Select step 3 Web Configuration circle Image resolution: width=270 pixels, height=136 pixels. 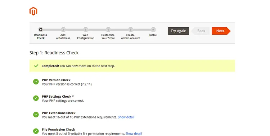tap(86, 30)
